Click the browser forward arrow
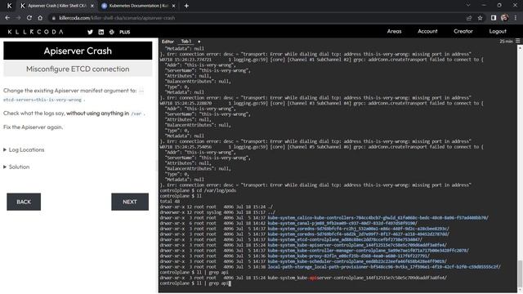The height and width of the screenshot is (294, 523). tap(18, 18)
